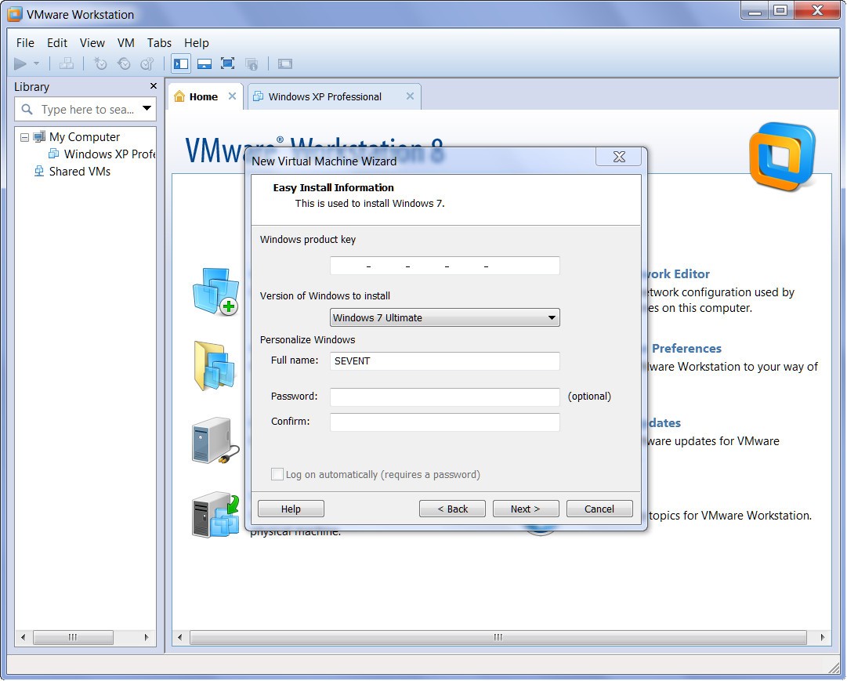This screenshot has width=847, height=681.
Task: Click the Take Snapshot clock-plus toolbar icon
Action: (100, 63)
